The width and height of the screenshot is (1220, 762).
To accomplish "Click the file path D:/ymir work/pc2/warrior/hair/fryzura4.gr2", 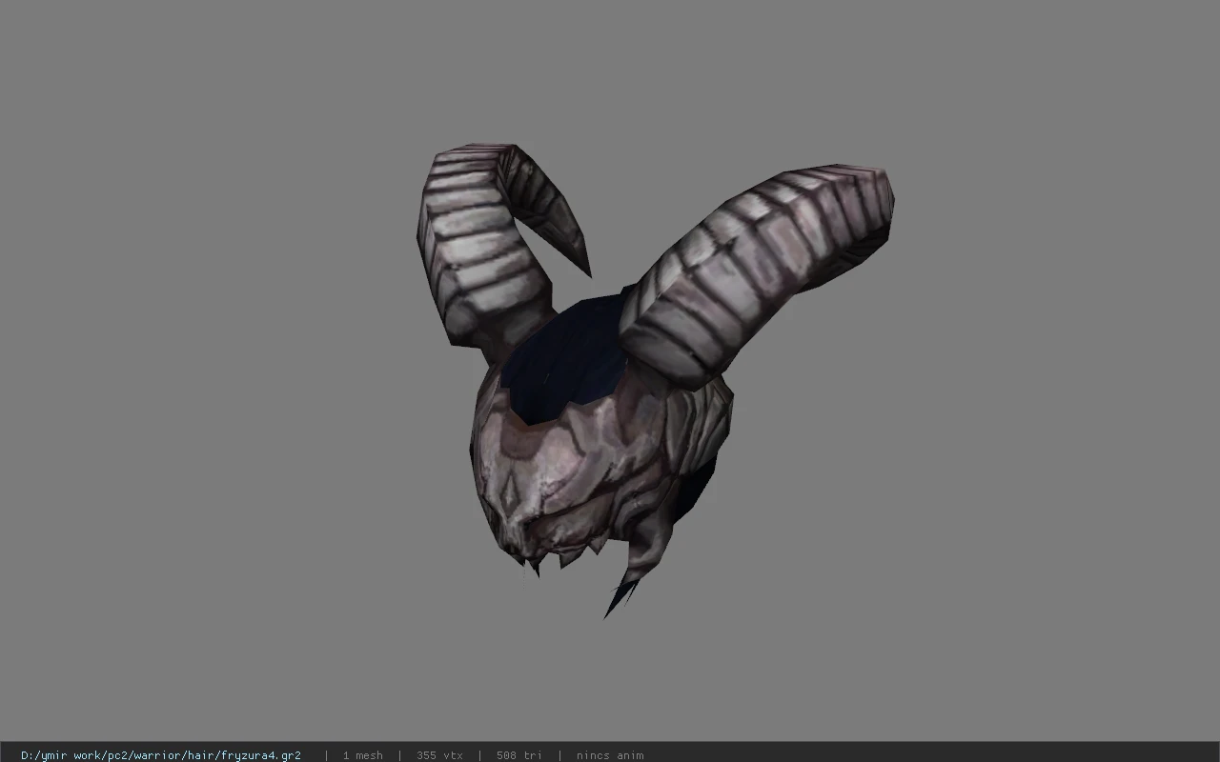I will 161,755.
